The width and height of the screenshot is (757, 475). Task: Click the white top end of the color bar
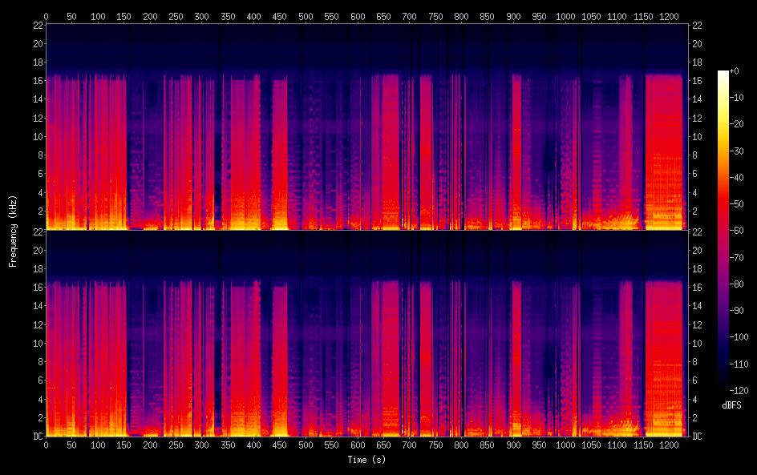coord(723,74)
